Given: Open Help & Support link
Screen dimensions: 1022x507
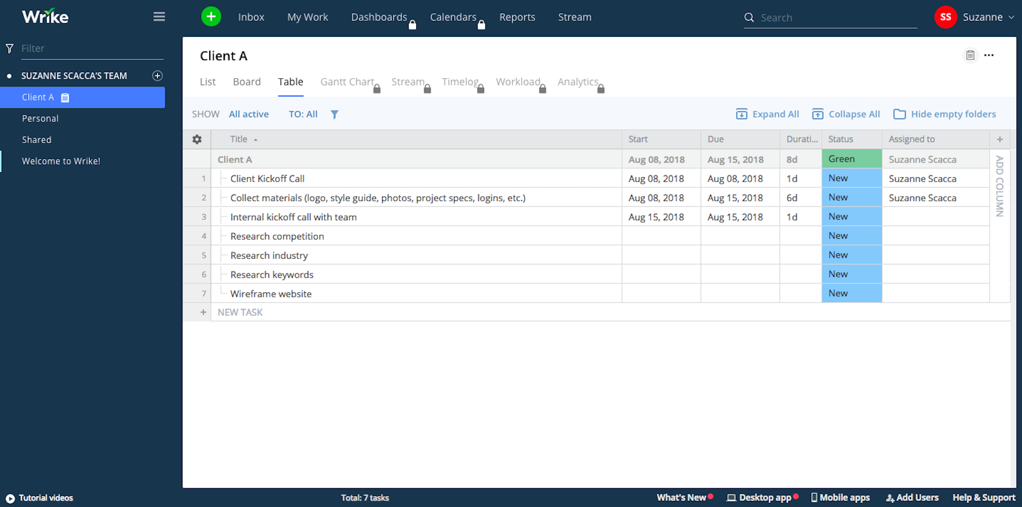Looking at the screenshot, I should (984, 498).
